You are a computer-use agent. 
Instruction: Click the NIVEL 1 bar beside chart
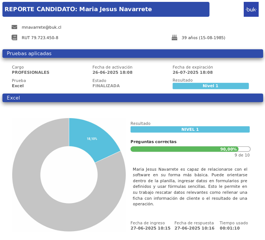pos(190,129)
